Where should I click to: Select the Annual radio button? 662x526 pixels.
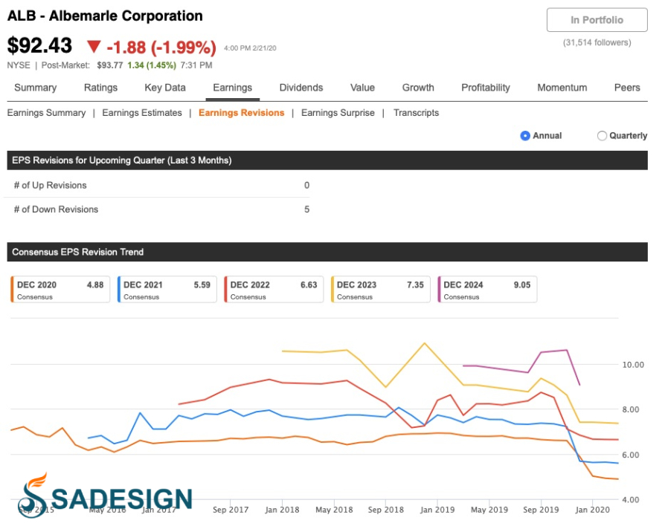tap(525, 136)
